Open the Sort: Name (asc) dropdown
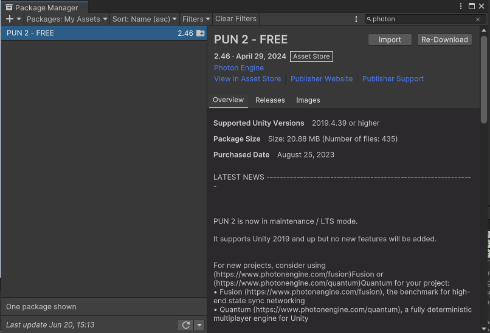The width and height of the screenshot is (490, 333). (144, 19)
